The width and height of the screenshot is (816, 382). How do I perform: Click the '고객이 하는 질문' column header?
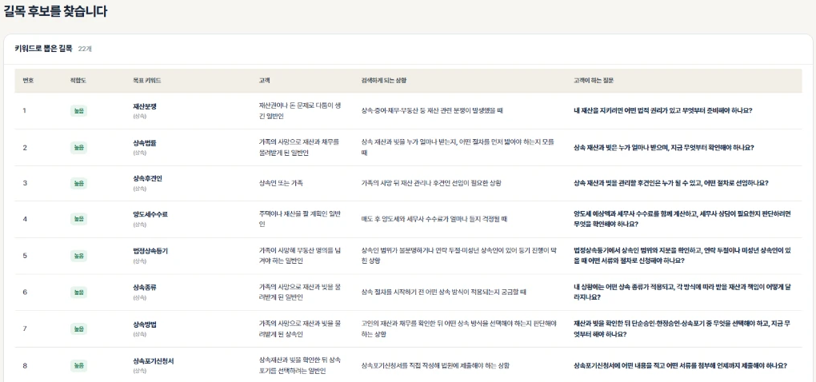tap(594, 81)
